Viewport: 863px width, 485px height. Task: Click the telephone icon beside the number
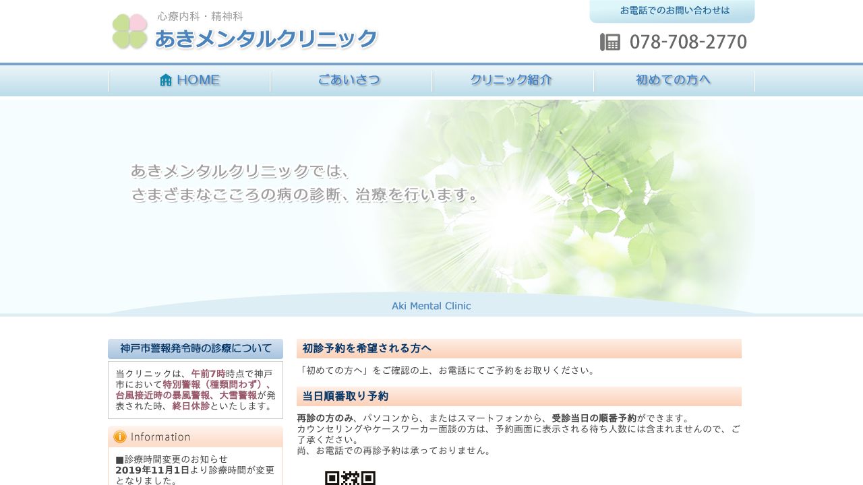click(609, 42)
